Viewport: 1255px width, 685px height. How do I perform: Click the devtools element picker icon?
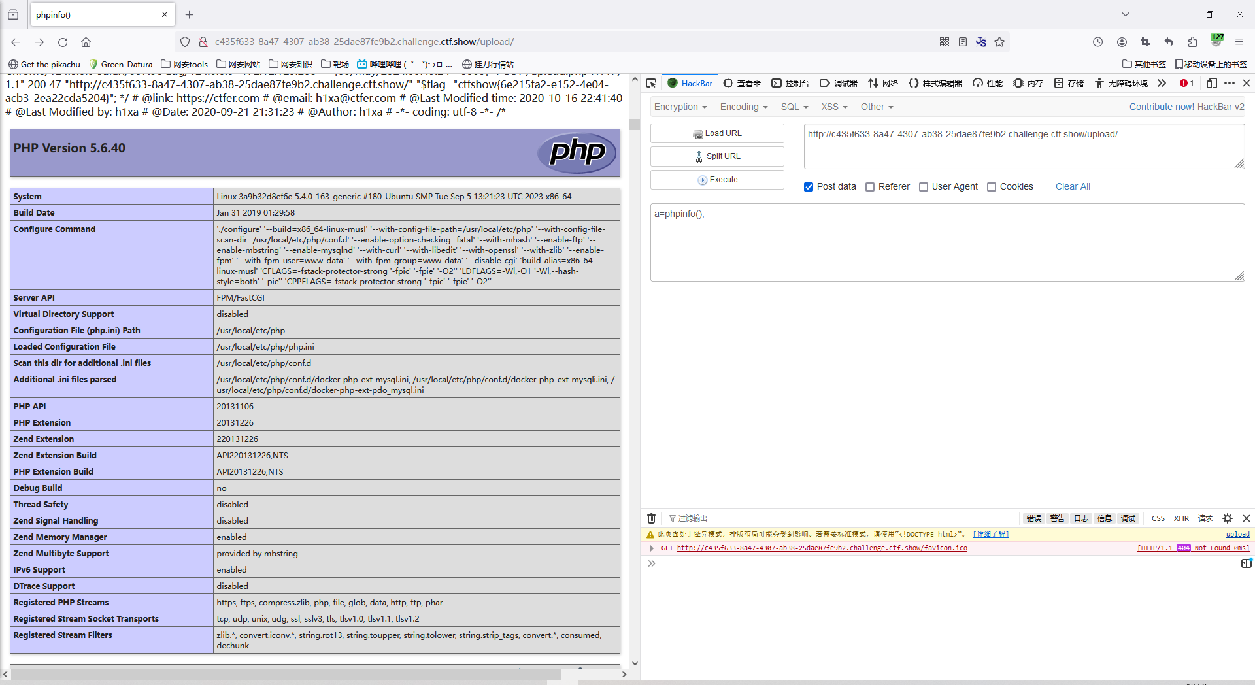pos(651,83)
